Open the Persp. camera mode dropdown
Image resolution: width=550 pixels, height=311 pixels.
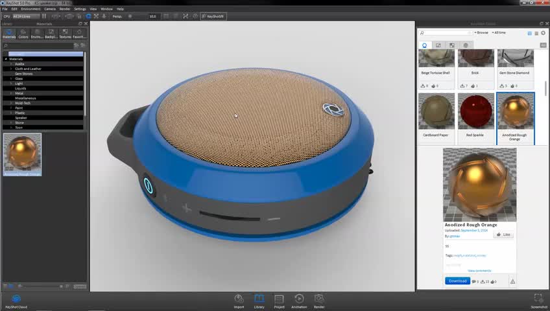[118, 16]
